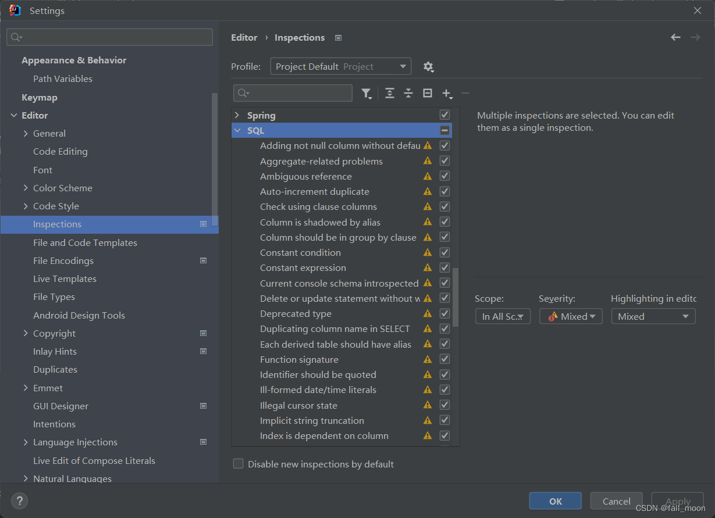Image resolution: width=715 pixels, height=518 pixels.
Task: Click the project icon on Language Injections row
Action: [203, 442]
